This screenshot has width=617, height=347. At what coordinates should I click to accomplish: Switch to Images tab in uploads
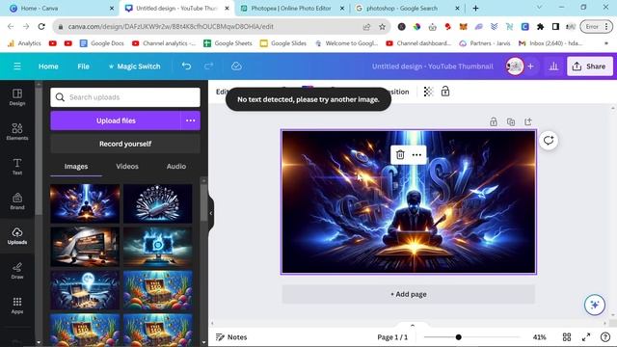pos(76,167)
